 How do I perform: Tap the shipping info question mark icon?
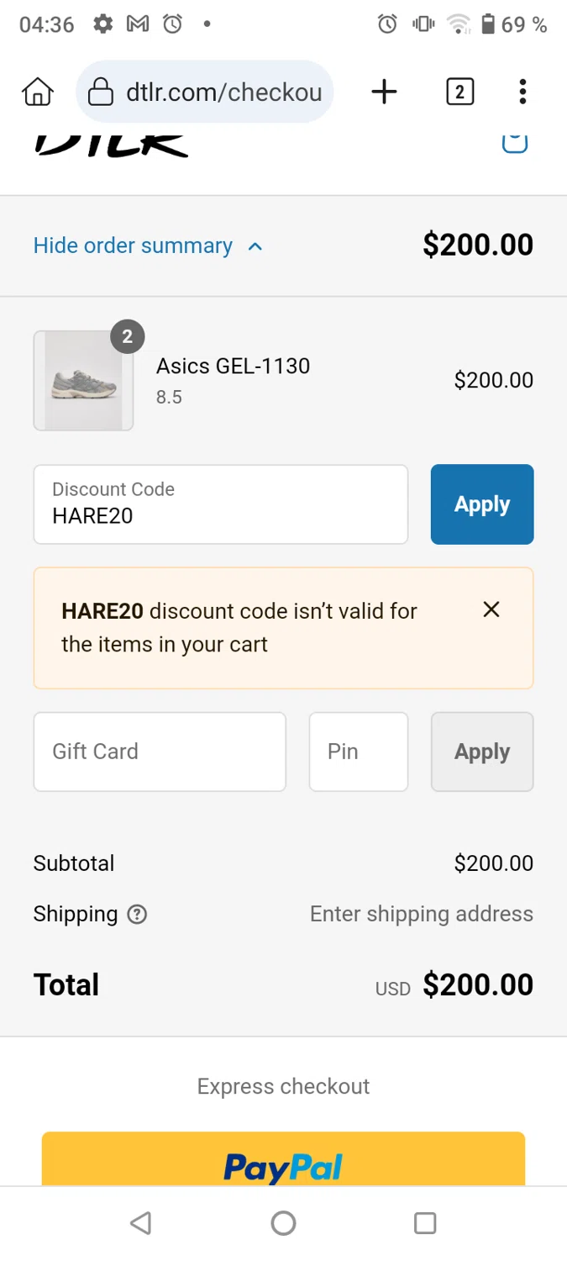(137, 915)
